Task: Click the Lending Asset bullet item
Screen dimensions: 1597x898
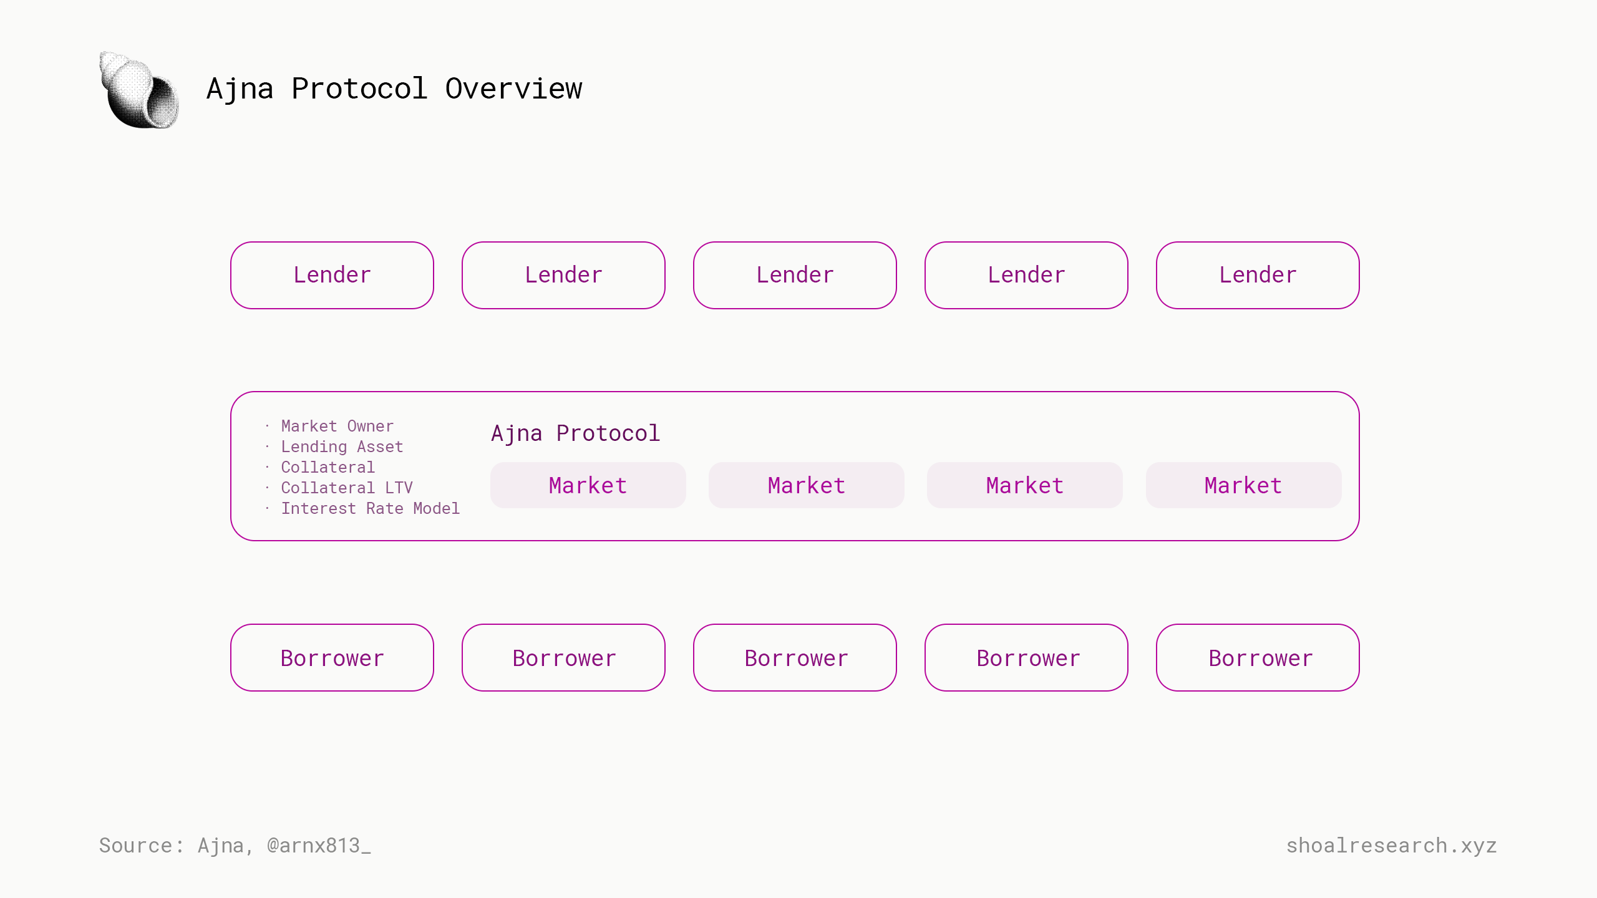Action: (342, 447)
